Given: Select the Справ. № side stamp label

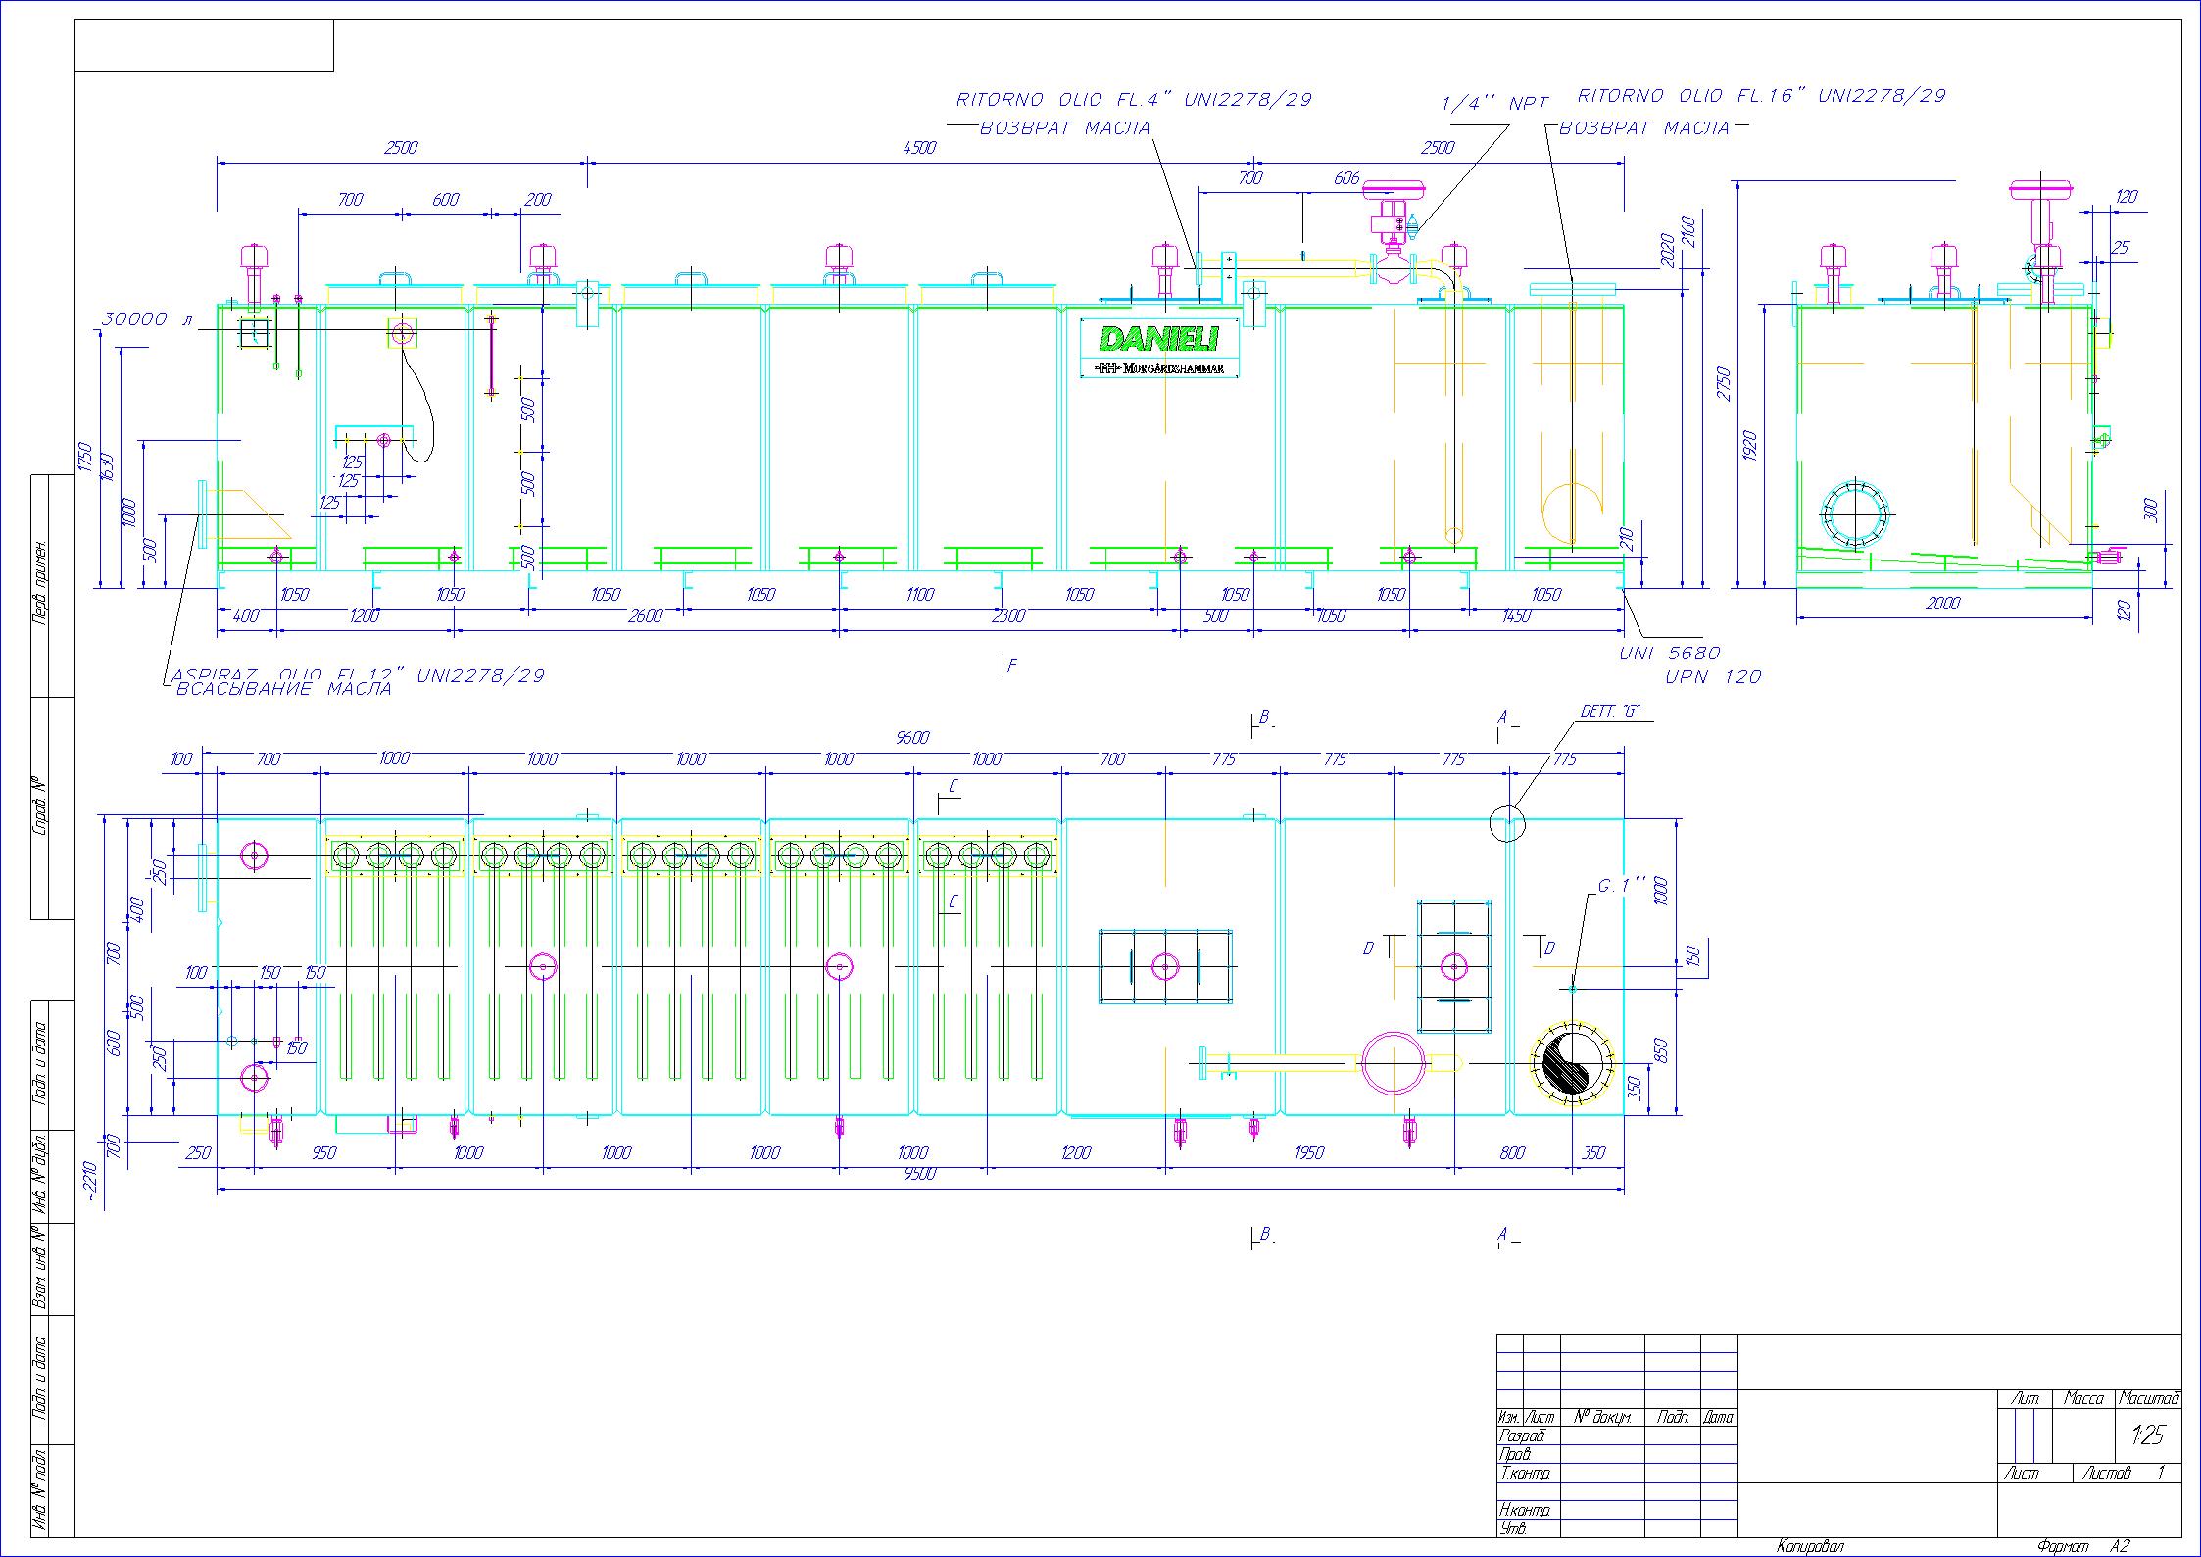Looking at the screenshot, I should [x=40, y=807].
